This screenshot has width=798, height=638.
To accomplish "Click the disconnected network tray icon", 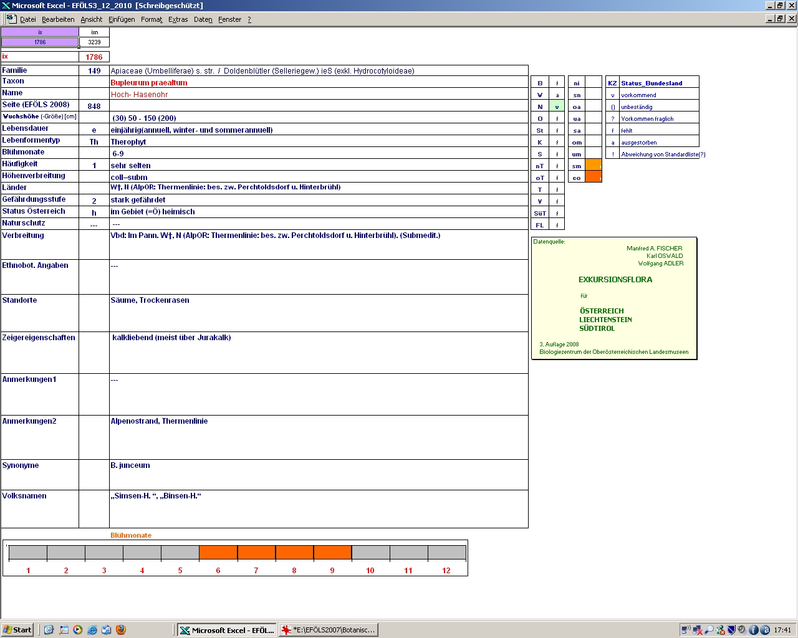I will point(698,630).
